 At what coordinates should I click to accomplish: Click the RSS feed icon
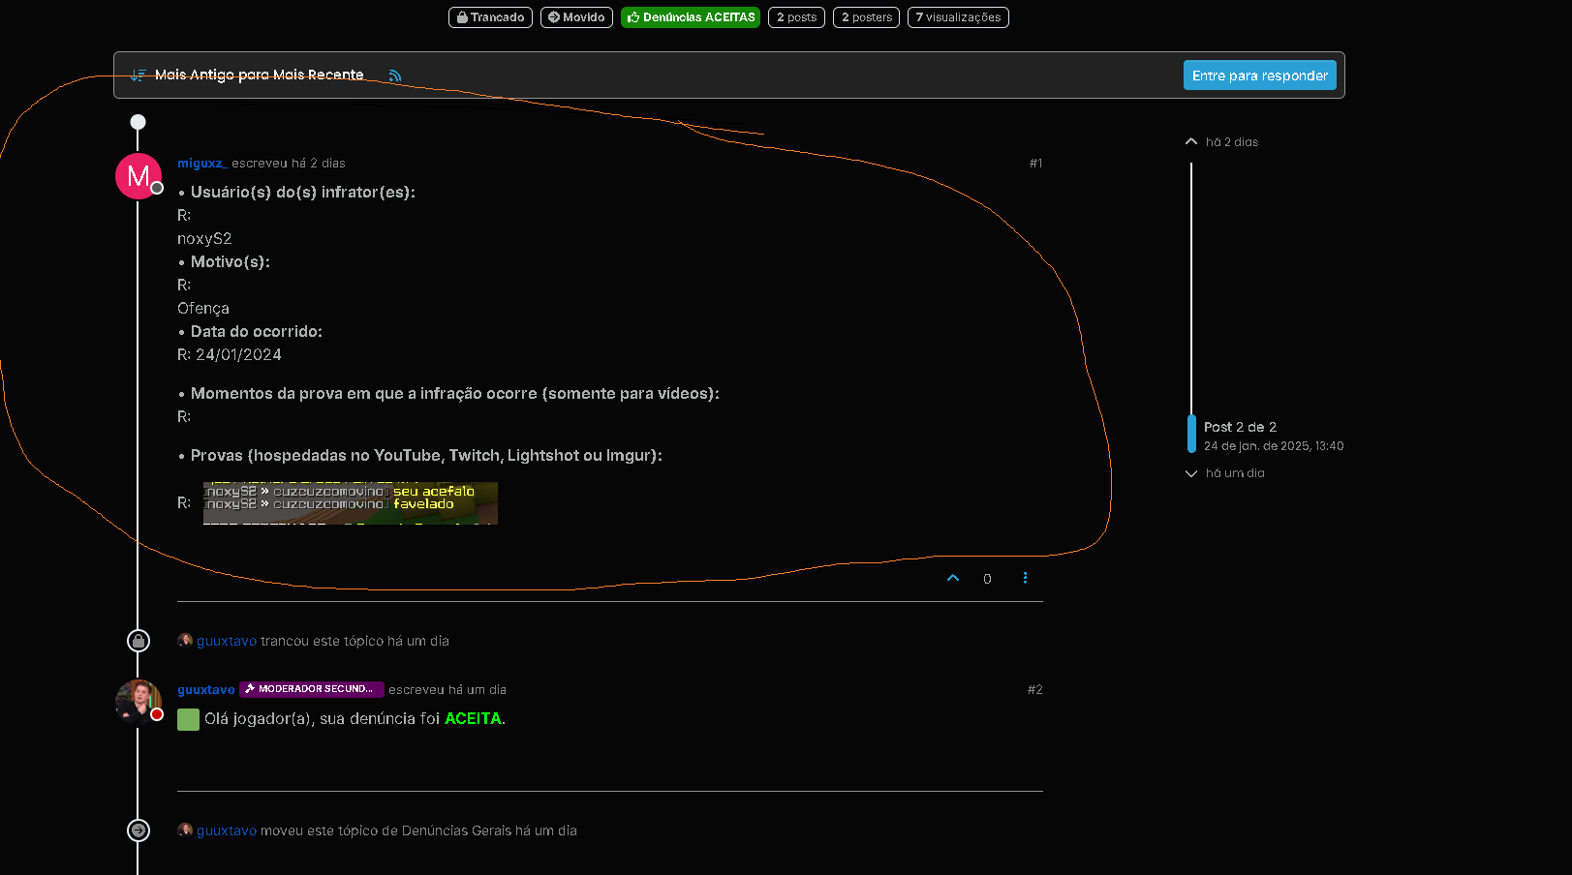[394, 75]
